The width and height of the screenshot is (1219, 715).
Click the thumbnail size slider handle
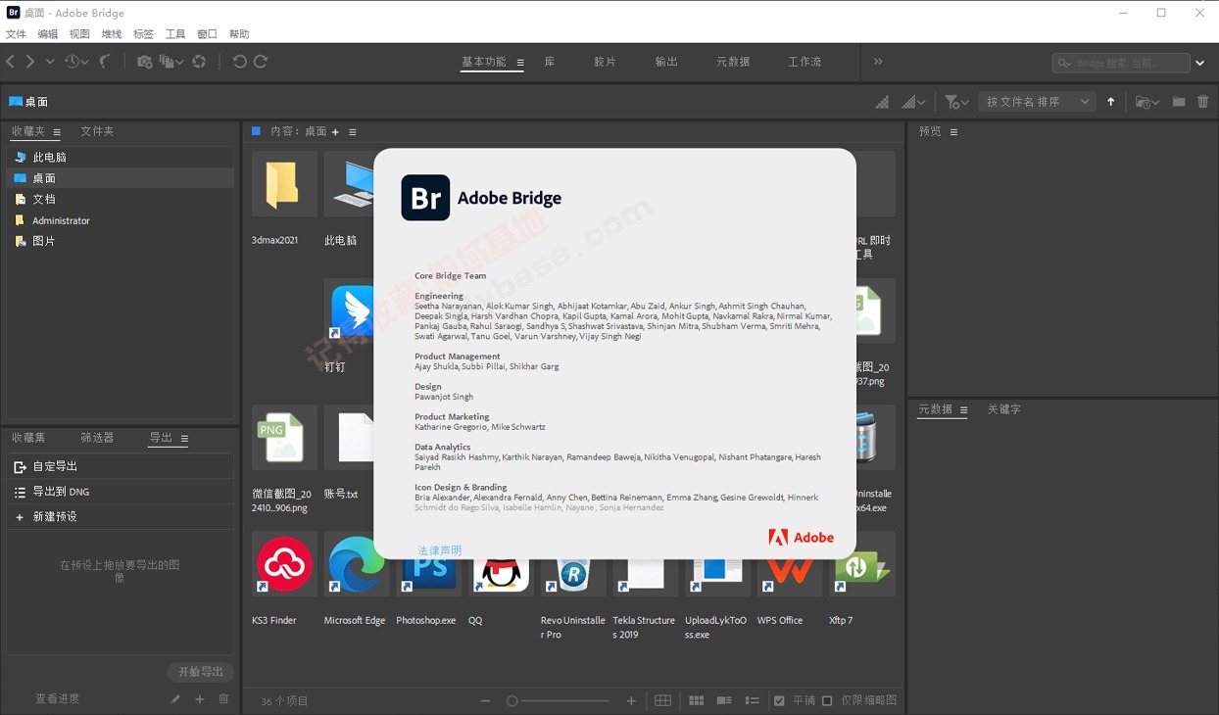click(x=512, y=700)
